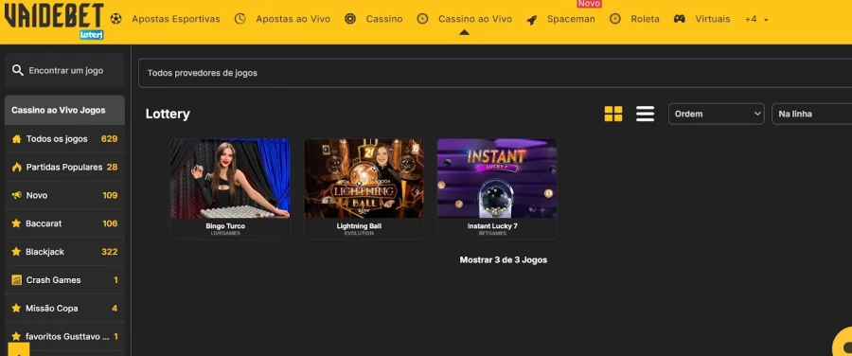
Task: Open the Lightning Ball game thumbnail
Action: (x=364, y=178)
